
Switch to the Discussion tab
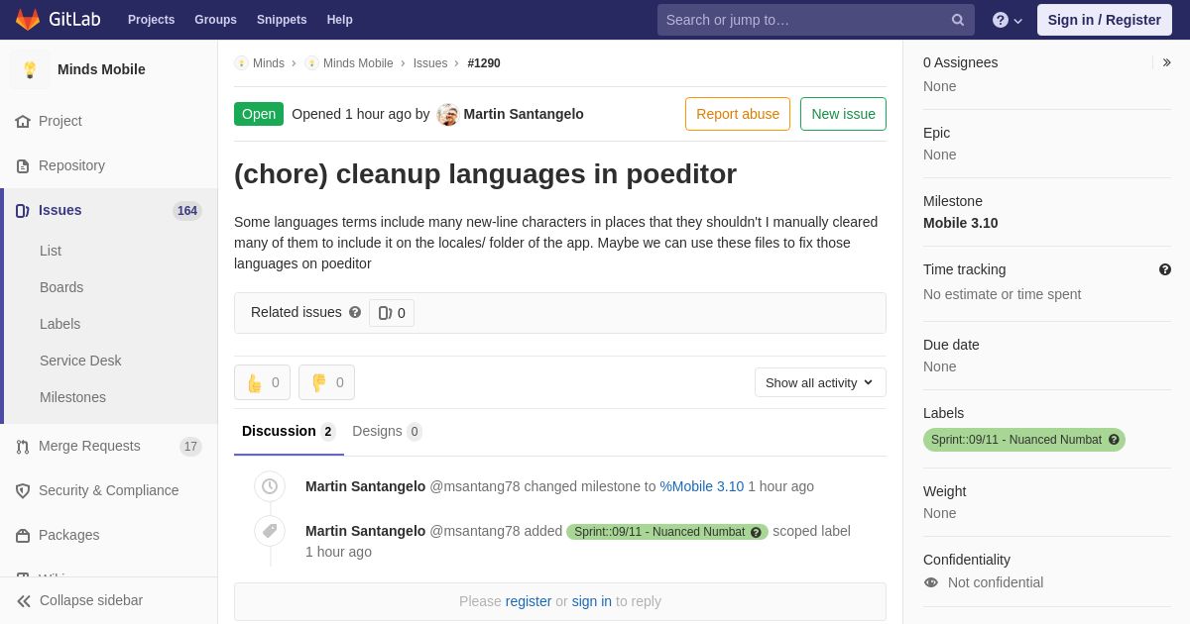pyautogui.click(x=289, y=432)
